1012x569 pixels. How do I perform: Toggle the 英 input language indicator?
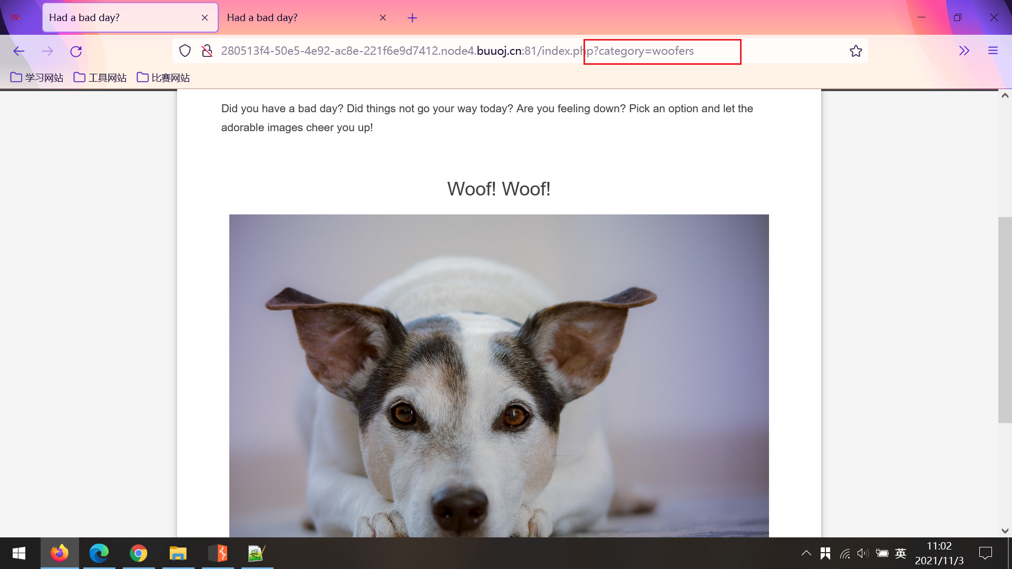pyautogui.click(x=900, y=553)
